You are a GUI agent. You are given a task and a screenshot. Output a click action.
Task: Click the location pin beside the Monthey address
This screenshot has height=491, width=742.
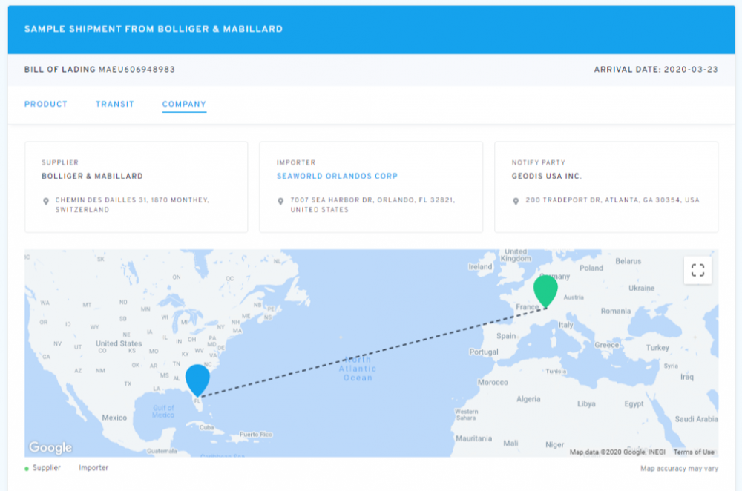pyautogui.click(x=46, y=201)
